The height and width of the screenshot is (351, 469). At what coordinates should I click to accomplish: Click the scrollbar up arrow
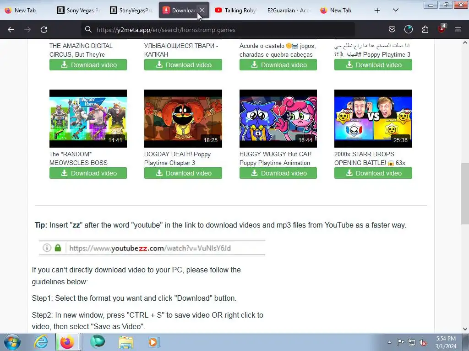click(x=465, y=43)
